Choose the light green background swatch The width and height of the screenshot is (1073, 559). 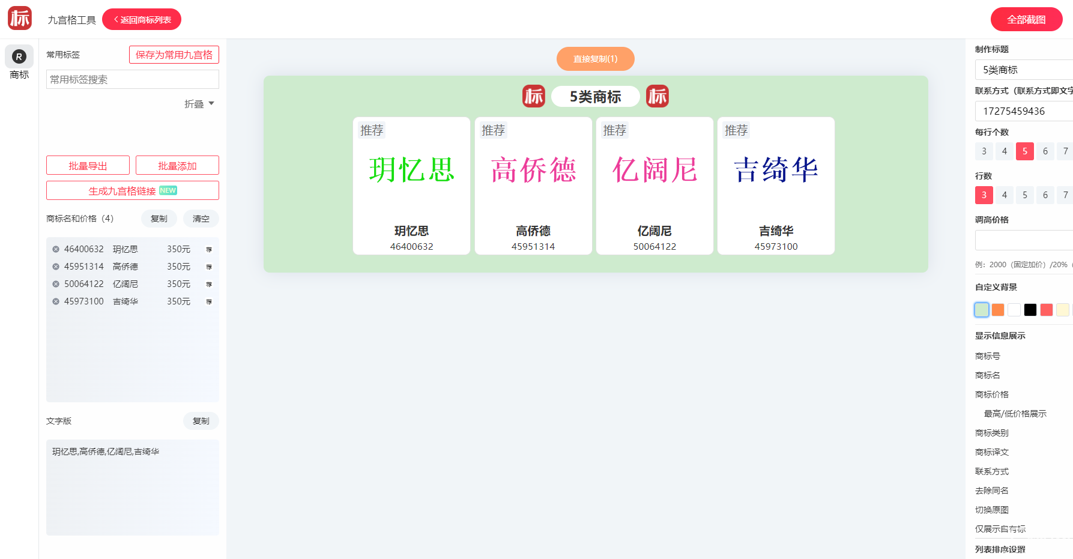coord(982,310)
